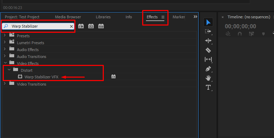Clear the Warp Stabilizer search text
274x138 pixels.
(x=71, y=26)
